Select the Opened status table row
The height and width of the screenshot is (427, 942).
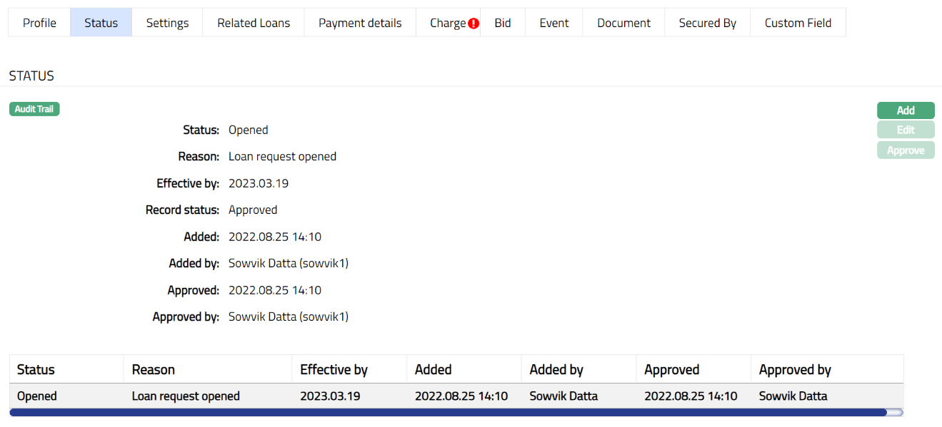(456, 396)
